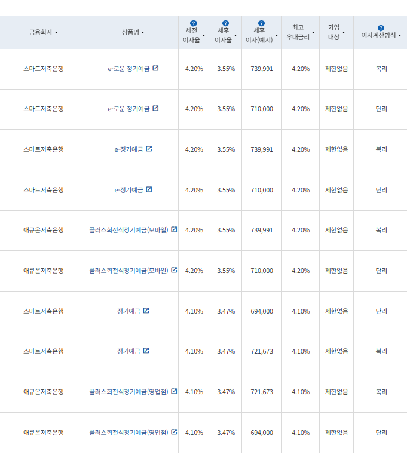Open new-window icon for 플러스회전식정기예금(모바일) 단리 row

coord(174,270)
